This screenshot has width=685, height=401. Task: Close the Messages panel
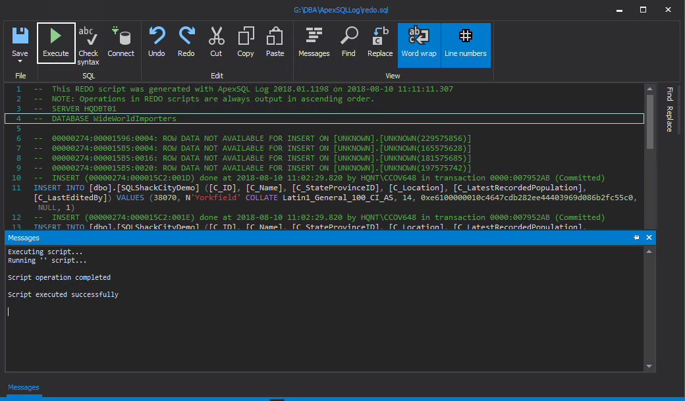tap(649, 237)
